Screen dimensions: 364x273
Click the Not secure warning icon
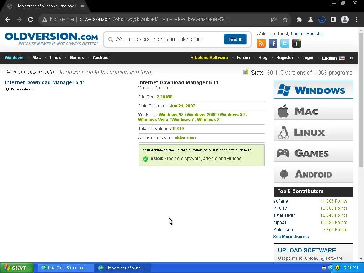pyautogui.click(x=45, y=20)
